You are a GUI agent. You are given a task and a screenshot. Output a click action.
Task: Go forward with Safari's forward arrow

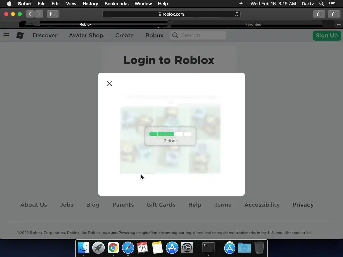coord(39,14)
